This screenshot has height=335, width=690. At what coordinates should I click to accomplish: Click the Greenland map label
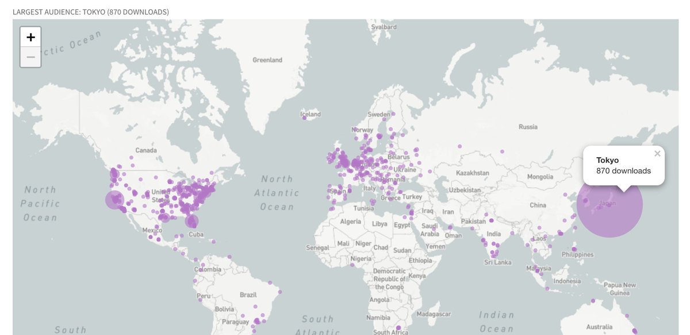tap(267, 60)
